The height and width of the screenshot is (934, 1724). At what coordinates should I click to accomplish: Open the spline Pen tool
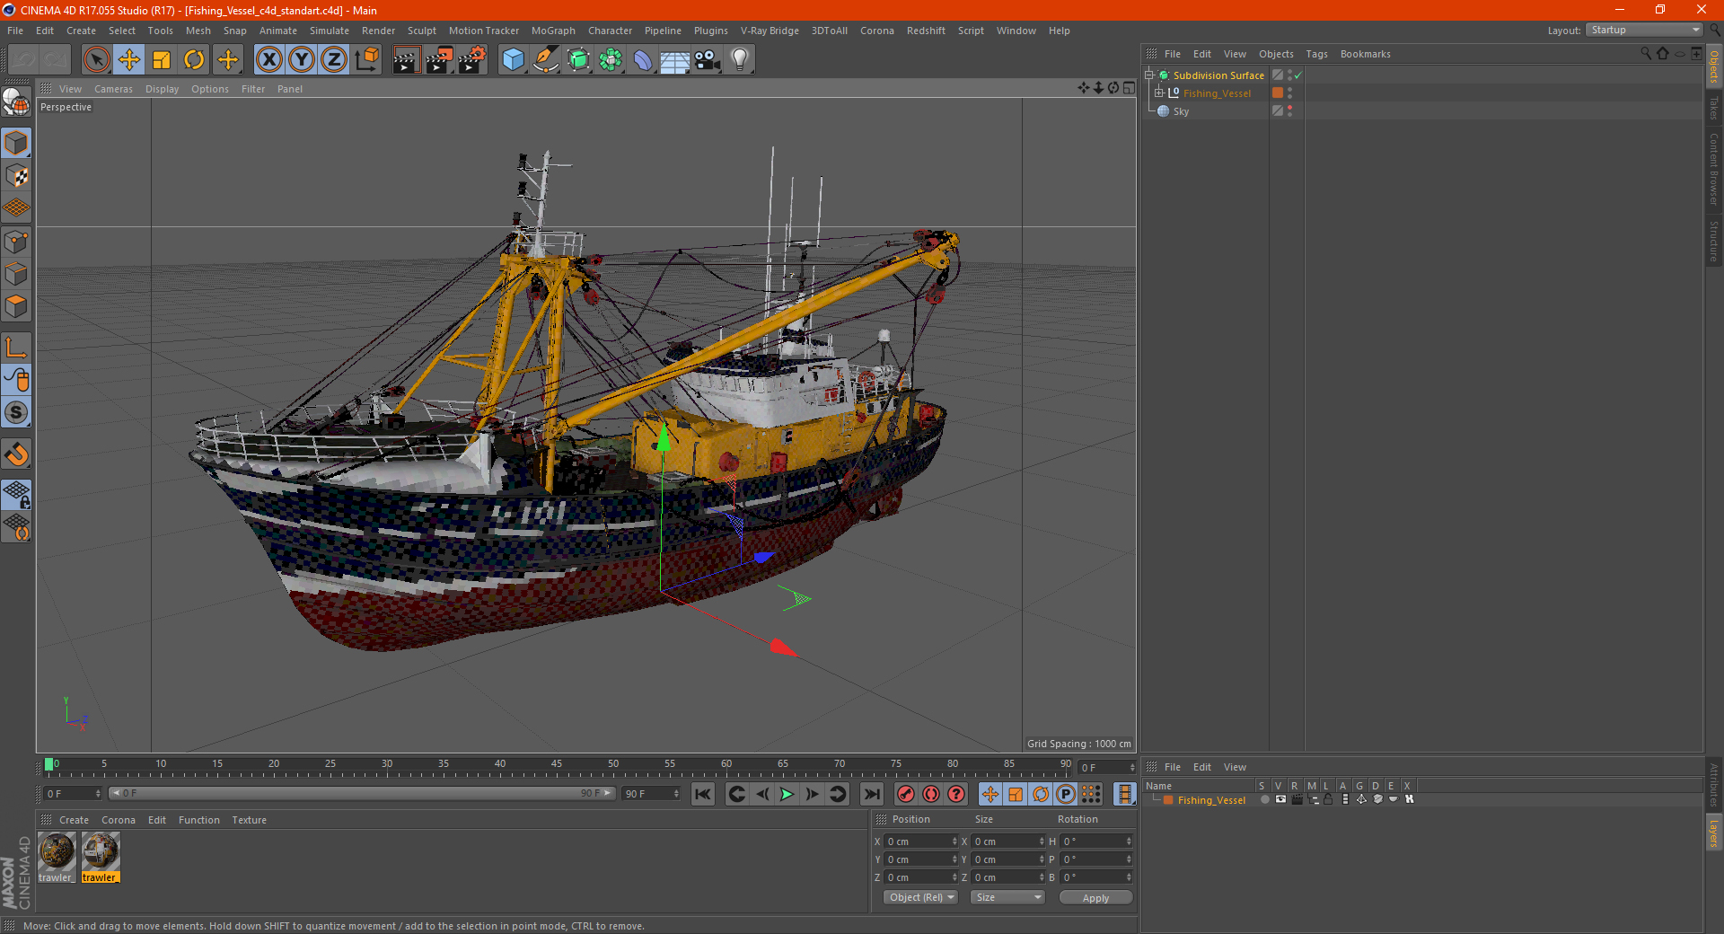[545, 60]
